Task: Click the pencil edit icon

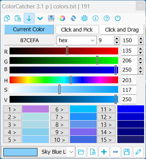Action: point(138,152)
